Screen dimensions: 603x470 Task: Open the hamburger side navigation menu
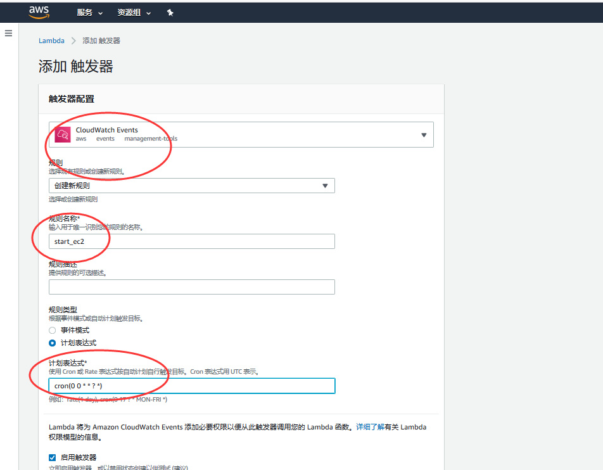(8, 33)
